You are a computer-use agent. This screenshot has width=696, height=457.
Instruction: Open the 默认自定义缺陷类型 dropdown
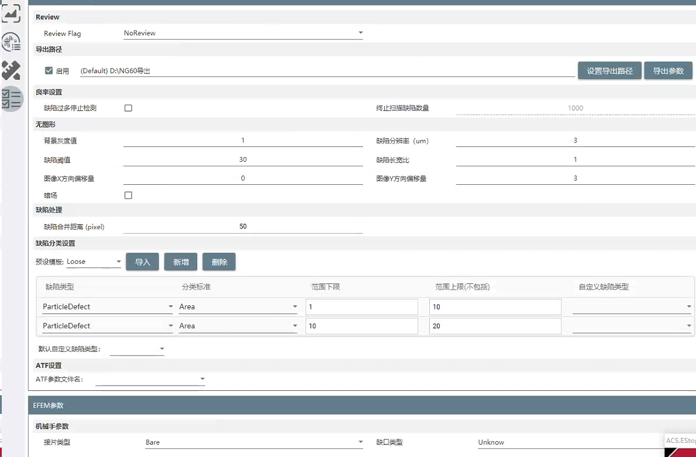(x=137, y=350)
